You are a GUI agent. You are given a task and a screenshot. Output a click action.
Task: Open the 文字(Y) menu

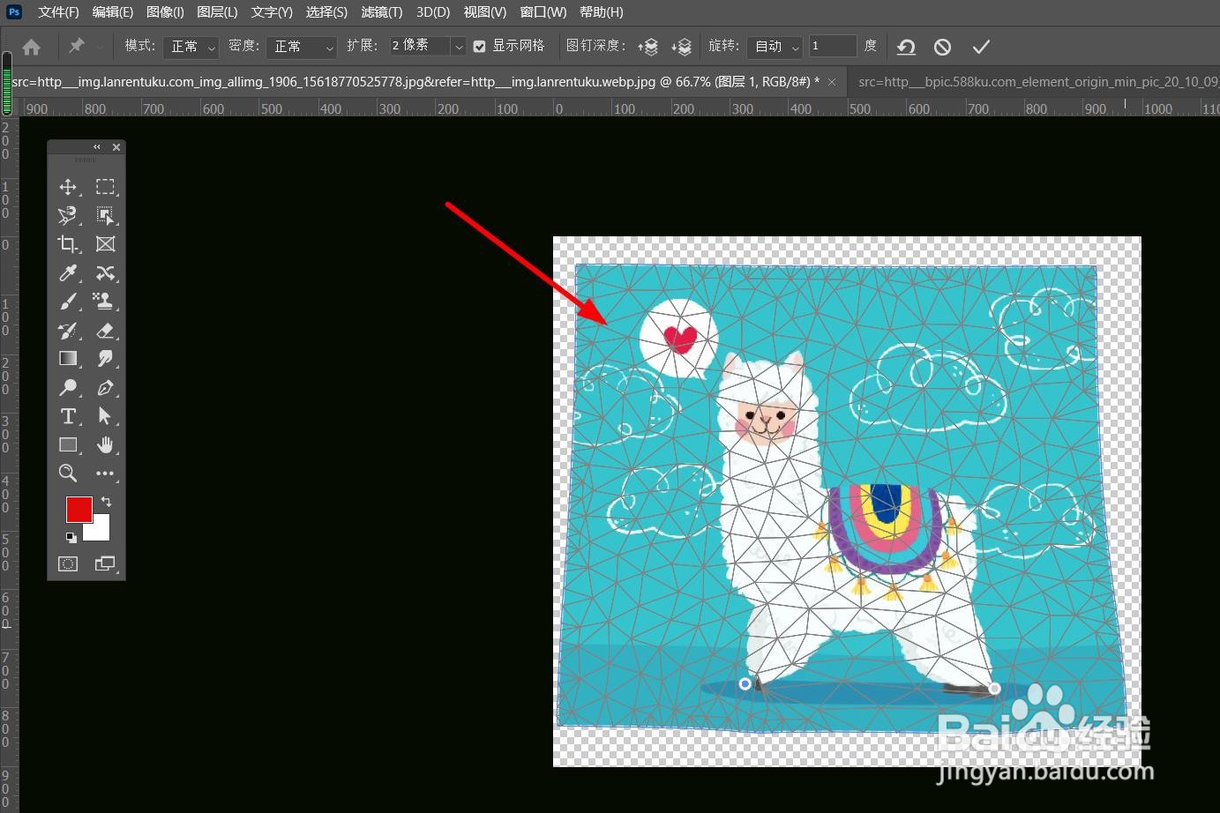[272, 11]
